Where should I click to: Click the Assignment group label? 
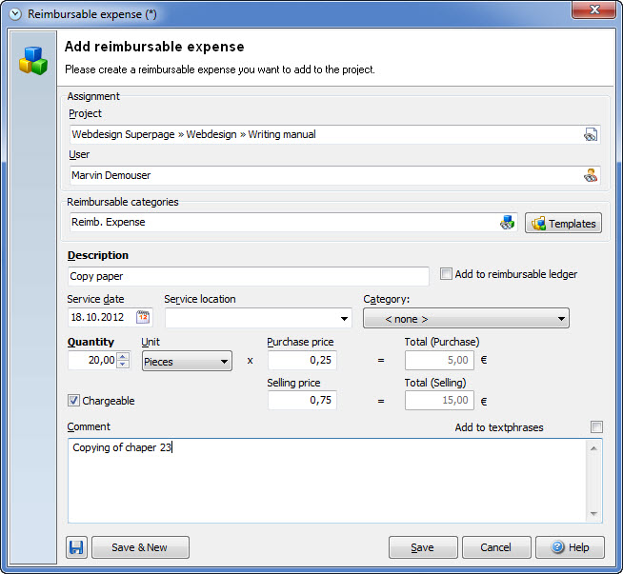[x=93, y=96]
